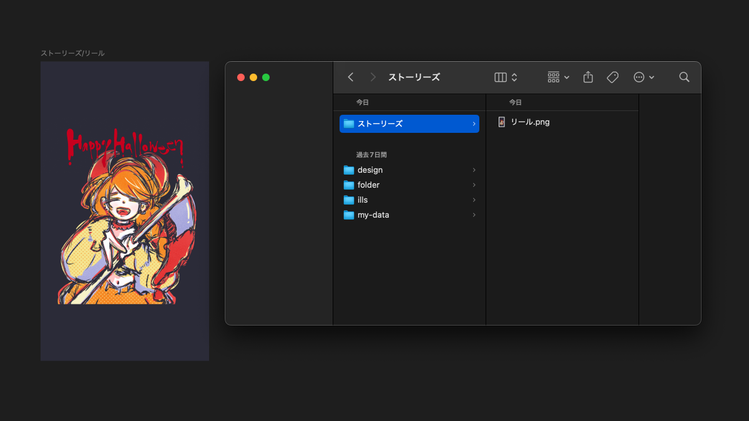749x421 pixels.
Task: Click the forward navigation arrow
Action: pos(373,77)
